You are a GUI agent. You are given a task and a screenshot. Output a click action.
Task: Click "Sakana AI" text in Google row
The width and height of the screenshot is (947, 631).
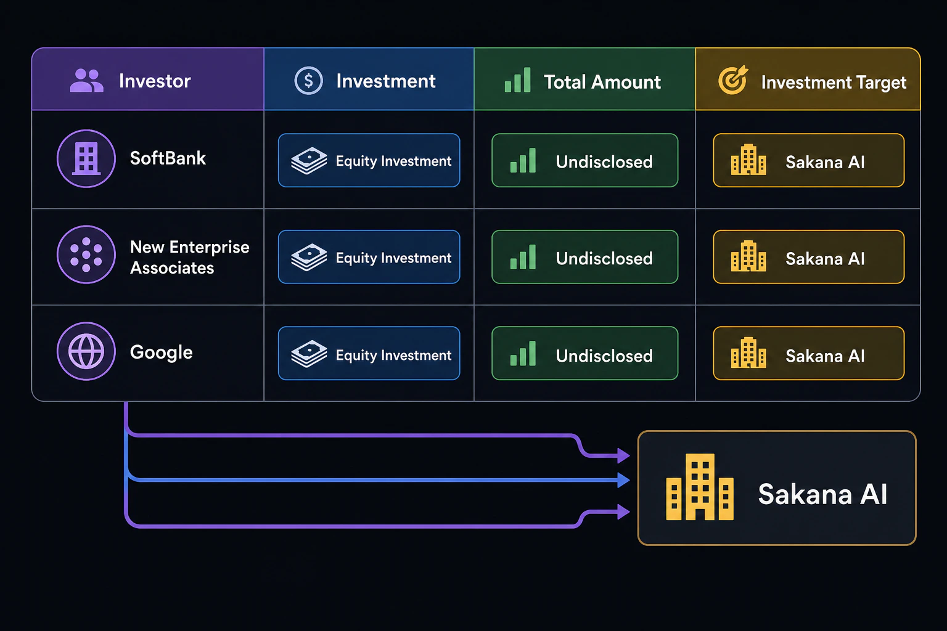pos(825,356)
